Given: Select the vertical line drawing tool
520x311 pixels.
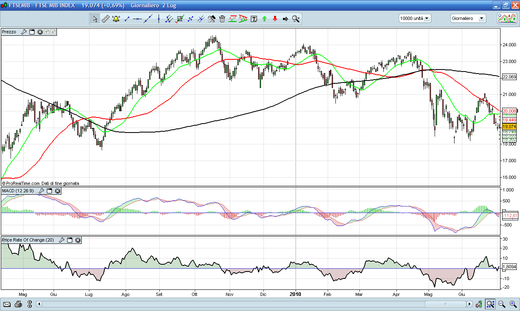Looking at the screenshot, I should point(159,19).
